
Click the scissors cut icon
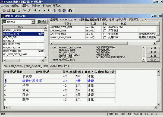(55, 10)
